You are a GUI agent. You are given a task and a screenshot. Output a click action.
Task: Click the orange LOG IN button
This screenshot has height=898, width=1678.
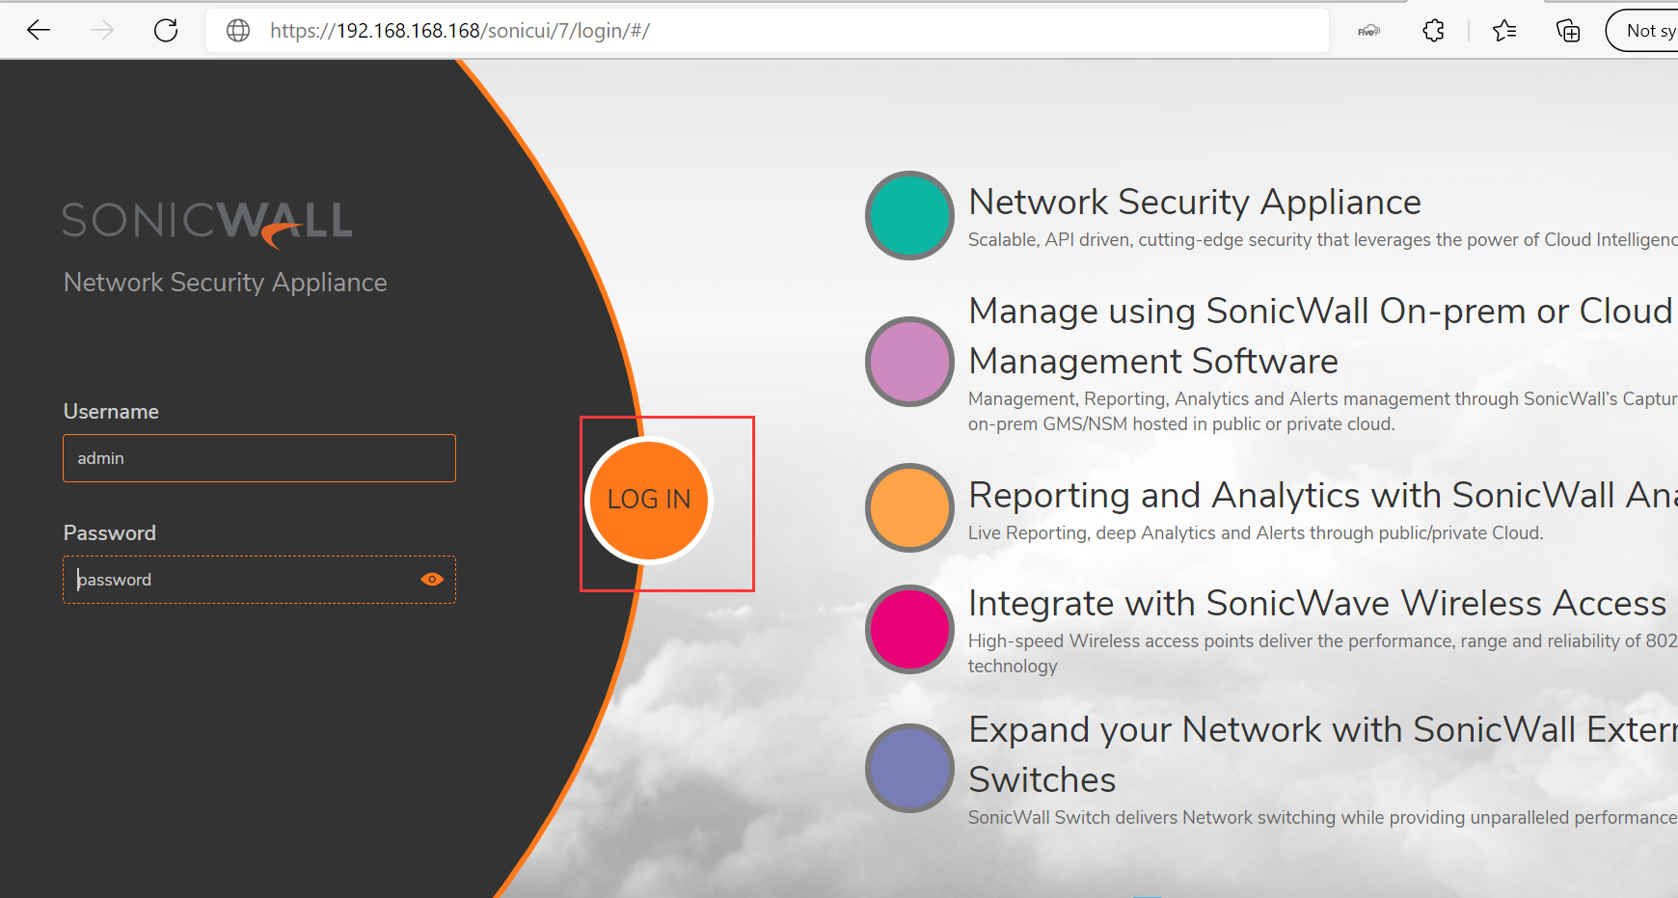[649, 500]
